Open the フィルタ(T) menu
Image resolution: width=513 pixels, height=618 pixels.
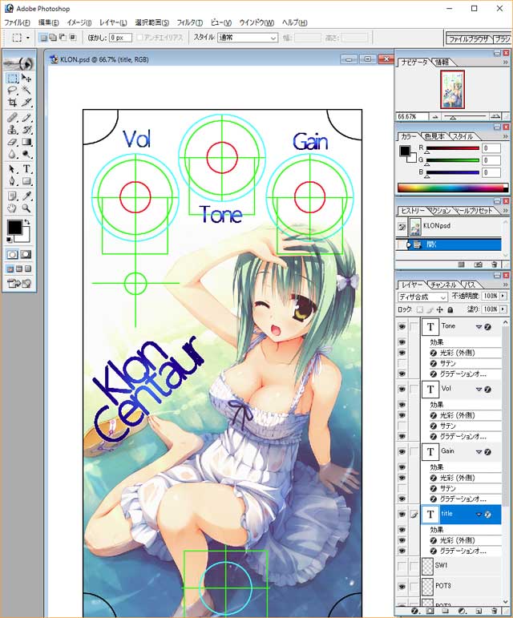[x=189, y=22]
